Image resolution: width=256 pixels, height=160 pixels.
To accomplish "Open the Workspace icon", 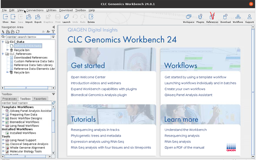I will point(189,17).
